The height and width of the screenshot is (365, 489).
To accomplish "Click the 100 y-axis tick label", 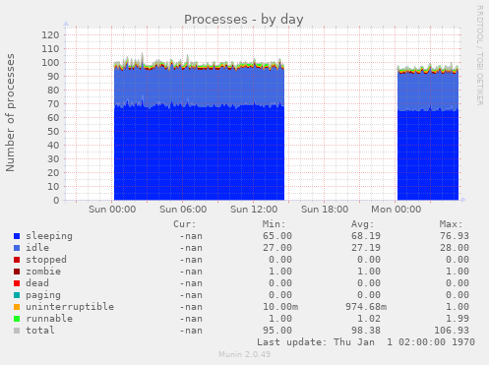I will [50, 63].
